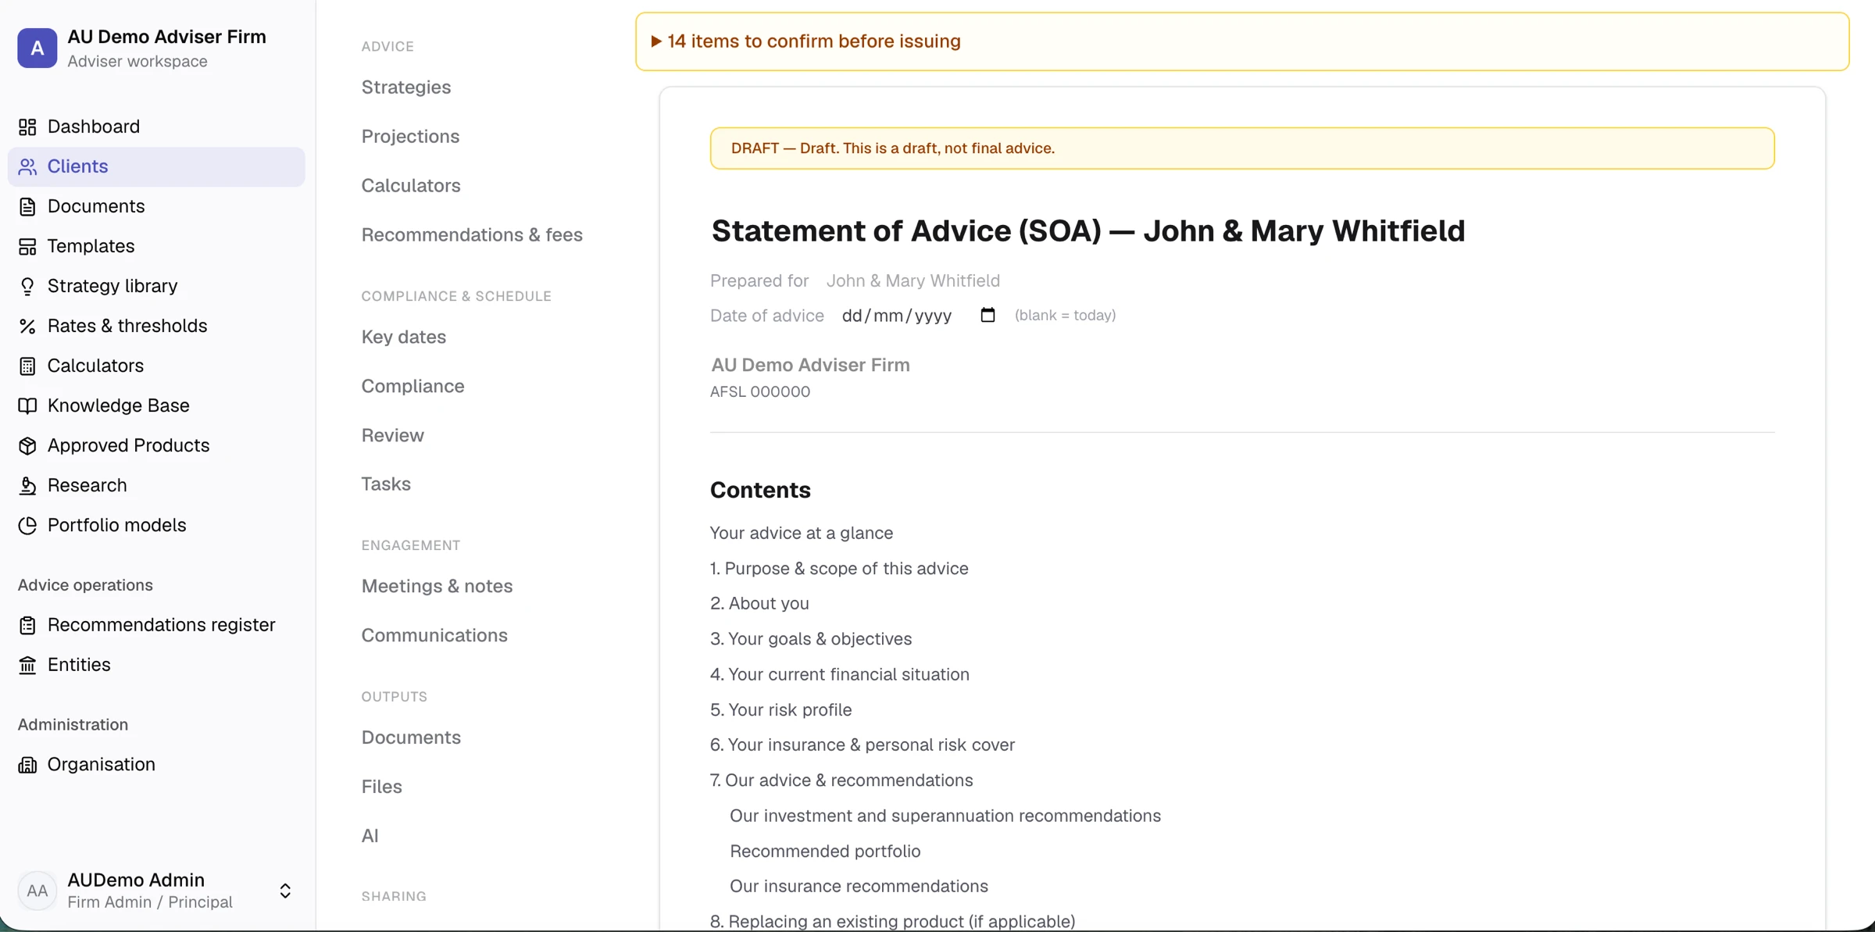The width and height of the screenshot is (1875, 932).
Task: Click the Portfolio models pie chart icon
Action: (x=27, y=525)
